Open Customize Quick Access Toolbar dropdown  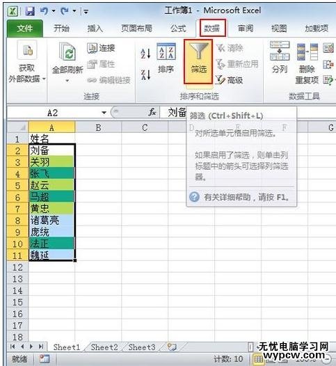[86, 11]
